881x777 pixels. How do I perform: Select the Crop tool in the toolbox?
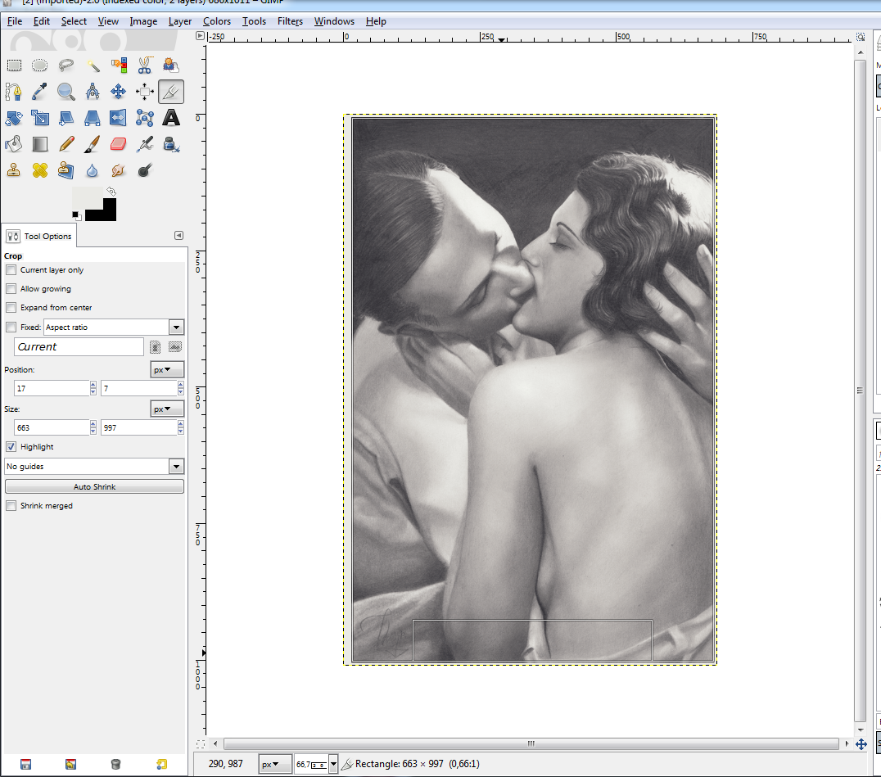(x=171, y=92)
